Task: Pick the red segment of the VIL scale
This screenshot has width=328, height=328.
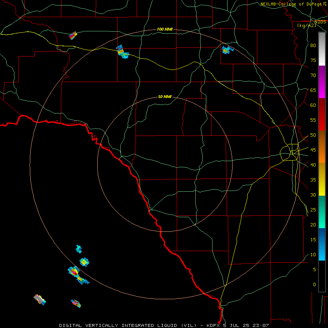Action: coord(322,114)
